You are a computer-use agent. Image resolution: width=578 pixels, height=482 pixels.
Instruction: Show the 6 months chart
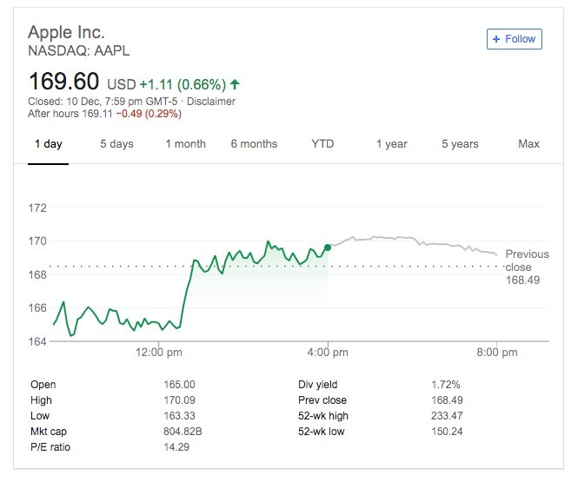(254, 144)
